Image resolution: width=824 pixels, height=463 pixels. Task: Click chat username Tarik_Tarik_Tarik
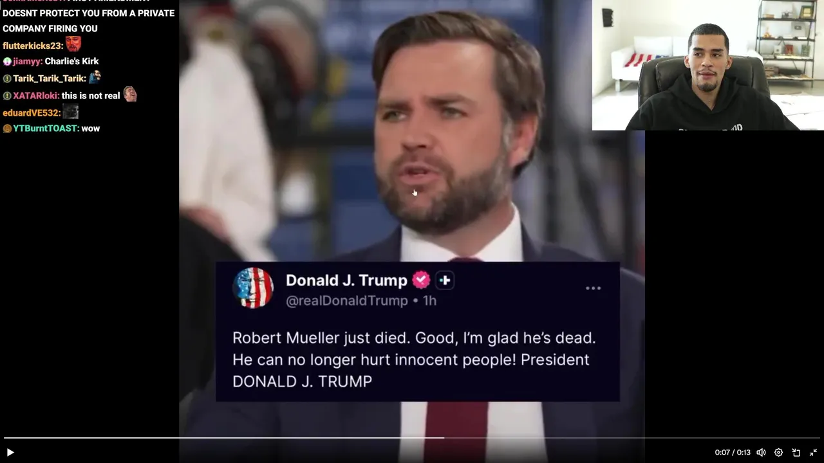pyautogui.click(x=50, y=78)
